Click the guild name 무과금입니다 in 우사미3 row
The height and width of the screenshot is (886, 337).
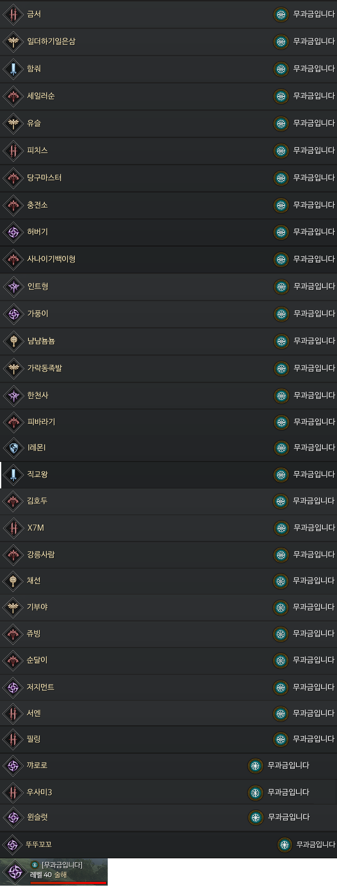289,792
